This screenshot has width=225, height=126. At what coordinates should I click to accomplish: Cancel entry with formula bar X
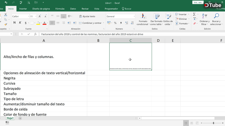tap(22, 34)
